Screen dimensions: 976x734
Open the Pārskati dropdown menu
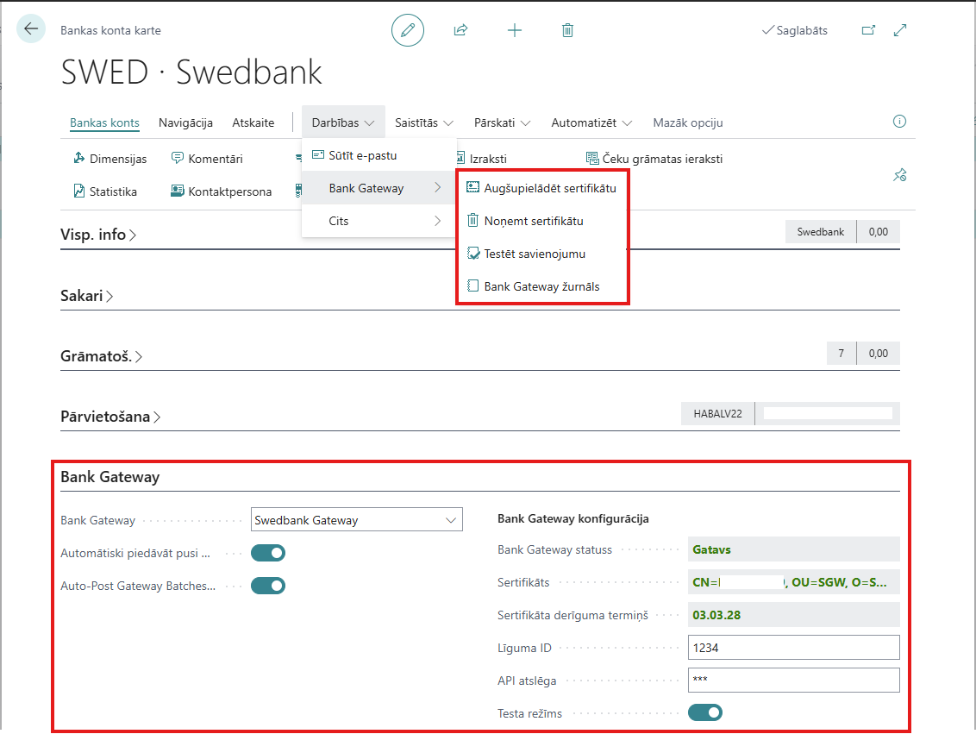click(503, 122)
